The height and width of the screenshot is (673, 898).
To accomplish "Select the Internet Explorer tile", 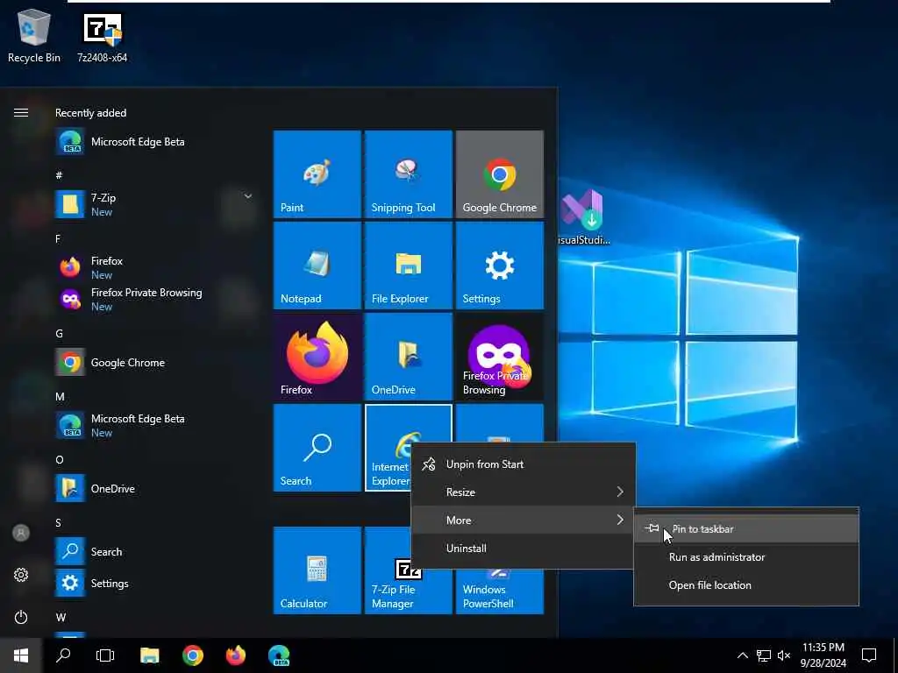I will 388,448.
